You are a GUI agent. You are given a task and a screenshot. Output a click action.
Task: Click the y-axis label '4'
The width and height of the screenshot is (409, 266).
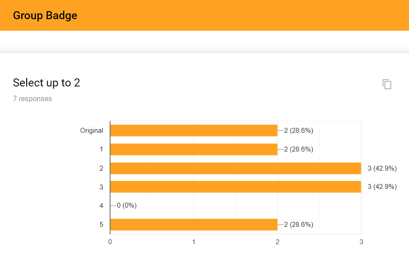coord(101,206)
